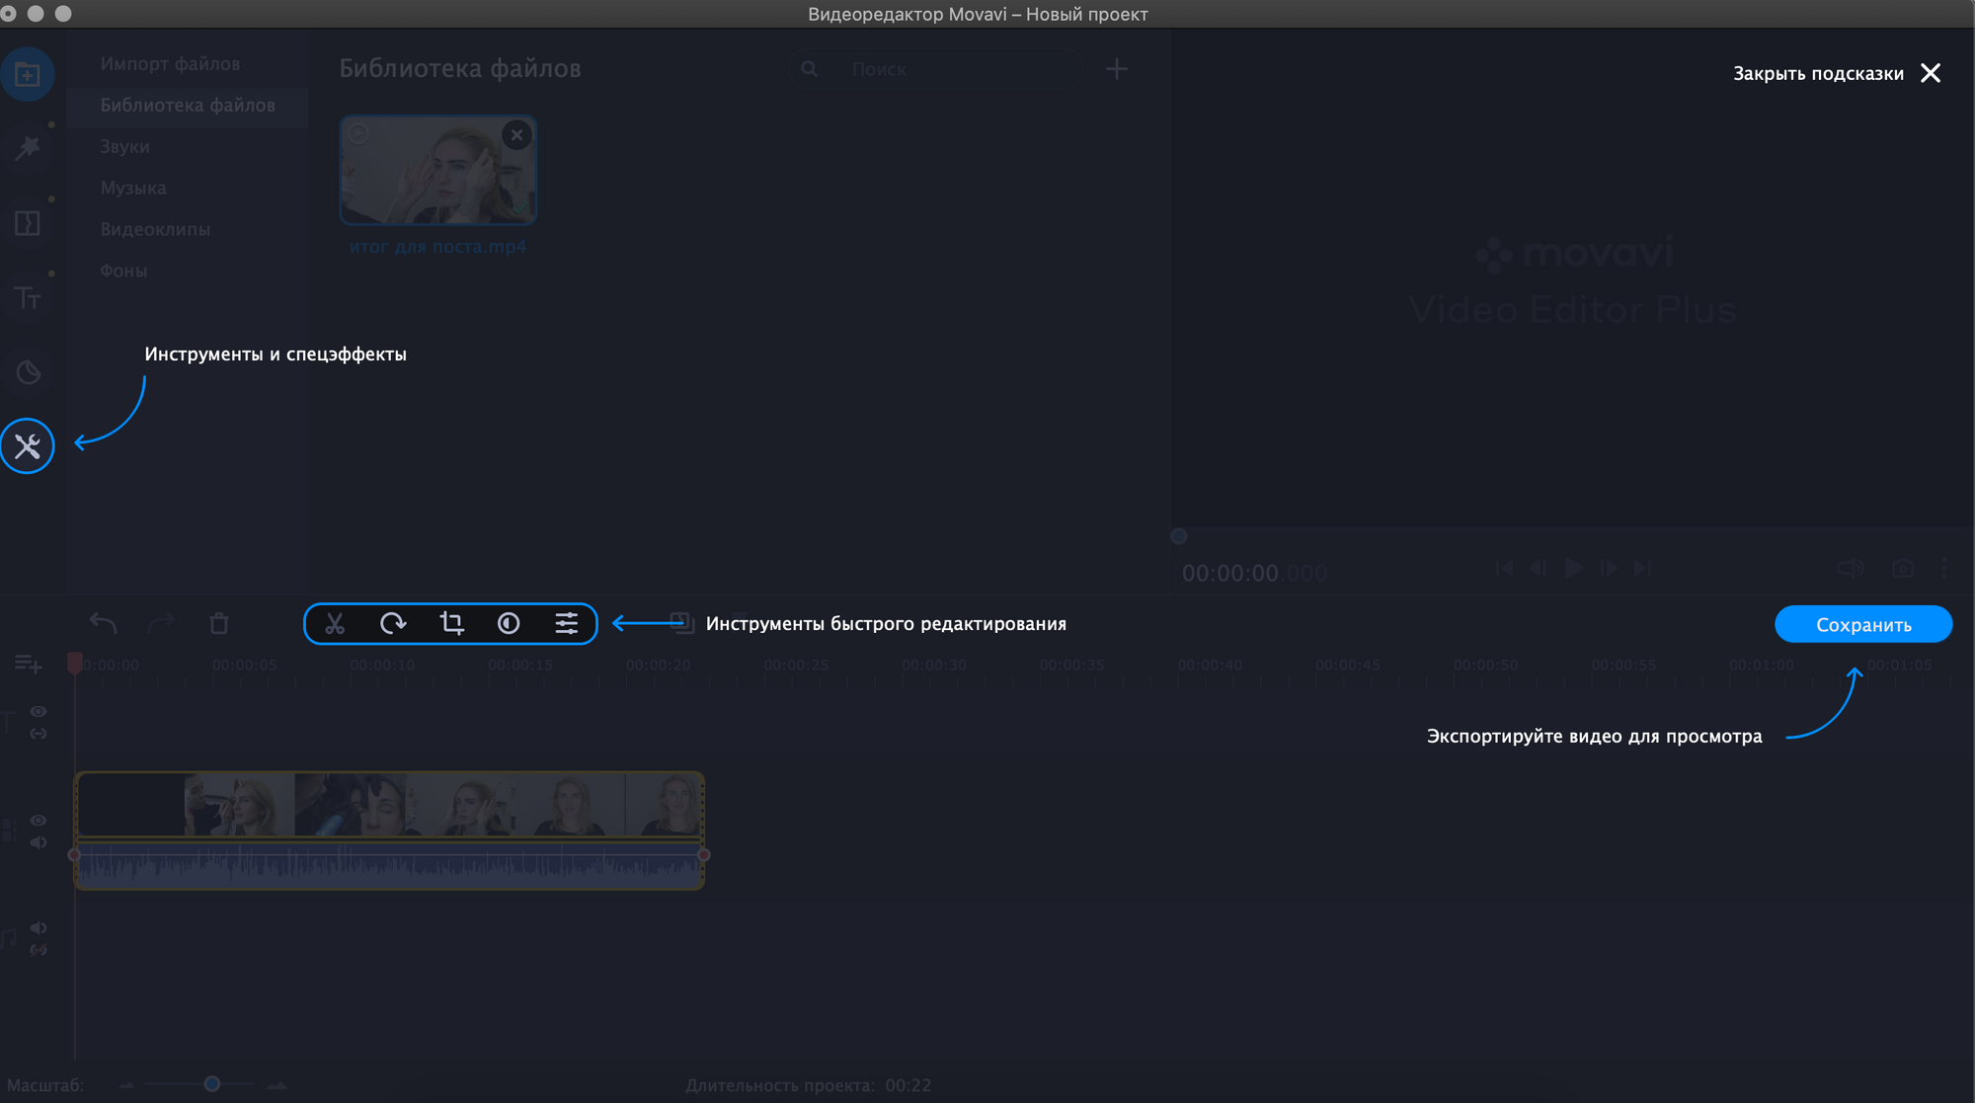Open the stickers panel in sidebar
Viewport: 1975px width, 1103px height.
point(28,372)
